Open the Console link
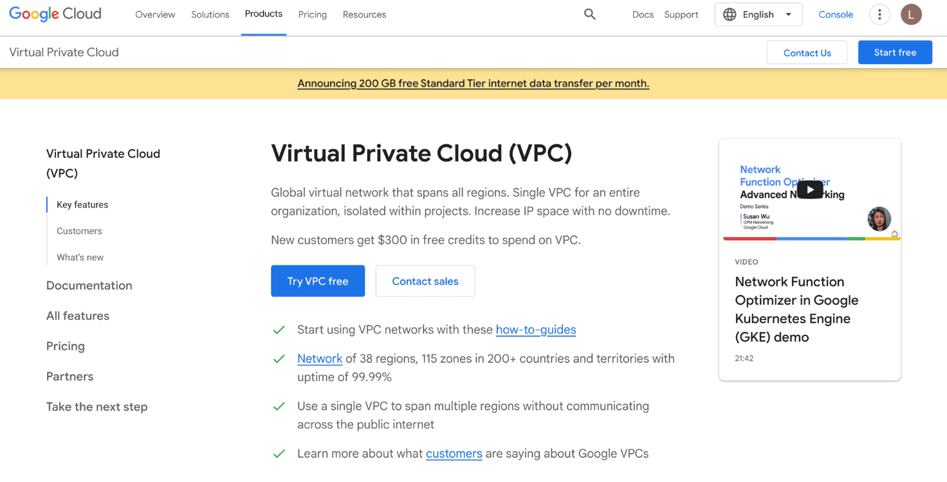Image resolution: width=947 pixels, height=482 pixels. pos(835,13)
